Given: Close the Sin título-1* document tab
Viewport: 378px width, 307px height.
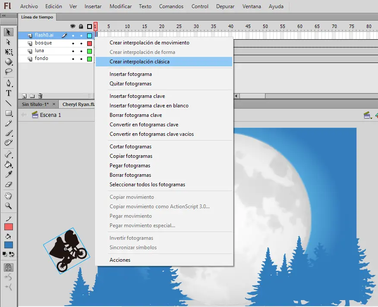Looking at the screenshot, I should pos(54,104).
